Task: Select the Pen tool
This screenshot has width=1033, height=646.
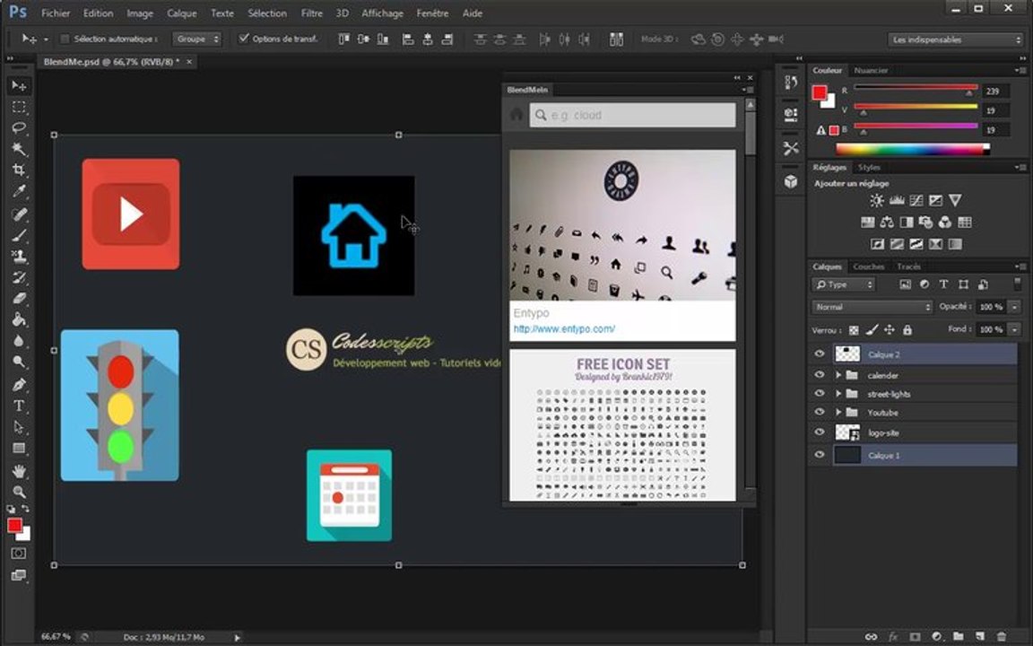Action: click(19, 384)
